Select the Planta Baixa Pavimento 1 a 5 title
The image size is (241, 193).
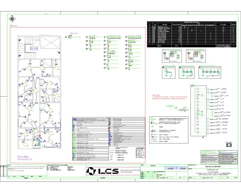[25, 158]
